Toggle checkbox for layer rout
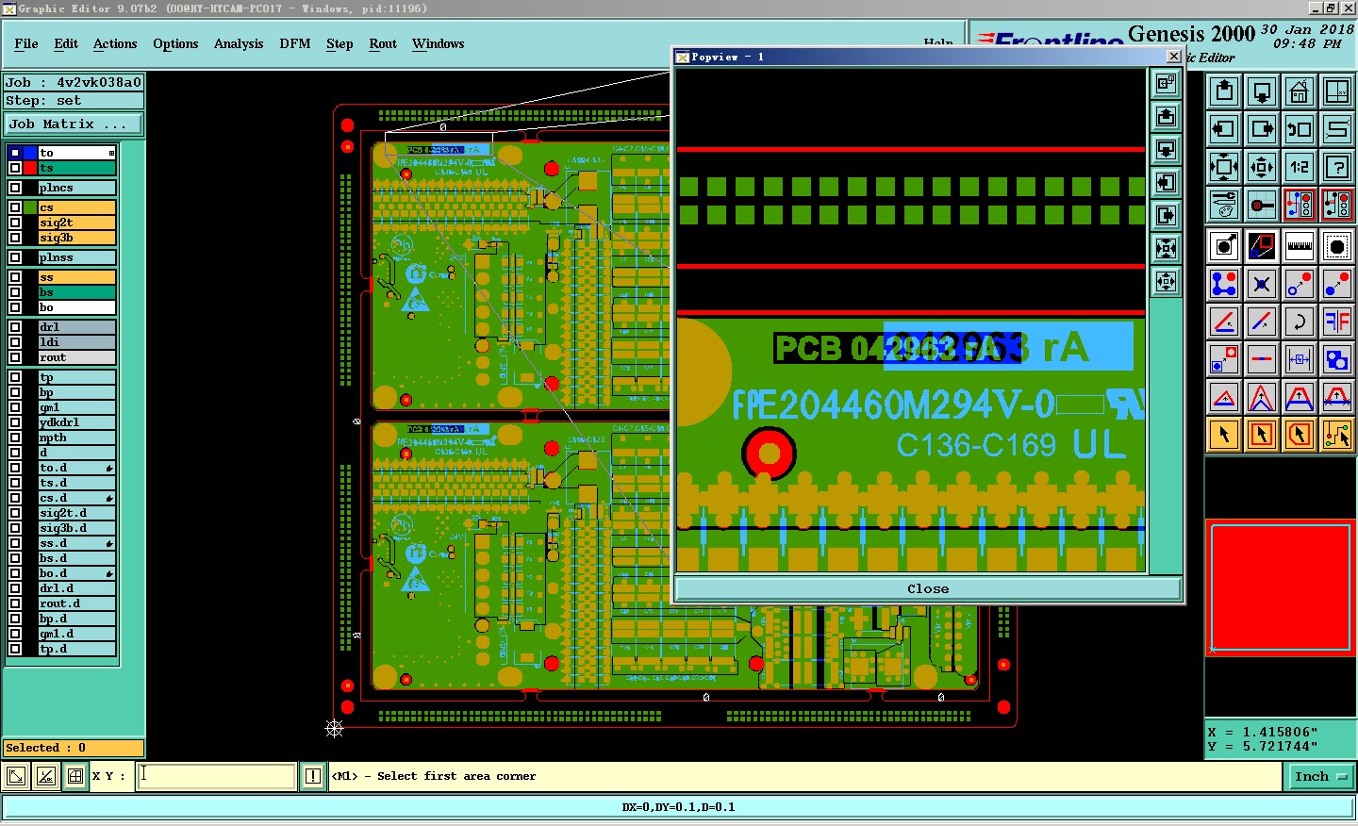Screen dimensions: 1358x826 pyautogui.click(x=15, y=357)
